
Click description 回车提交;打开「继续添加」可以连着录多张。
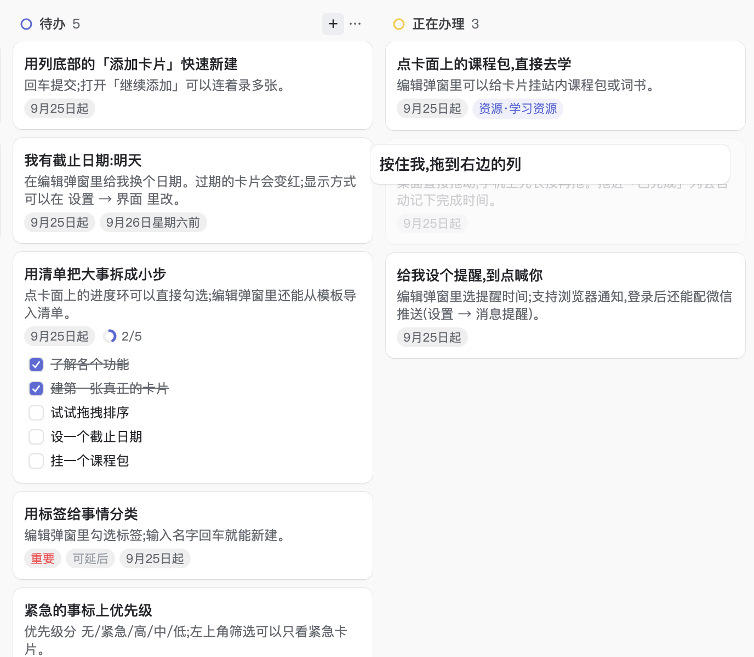pos(156,85)
